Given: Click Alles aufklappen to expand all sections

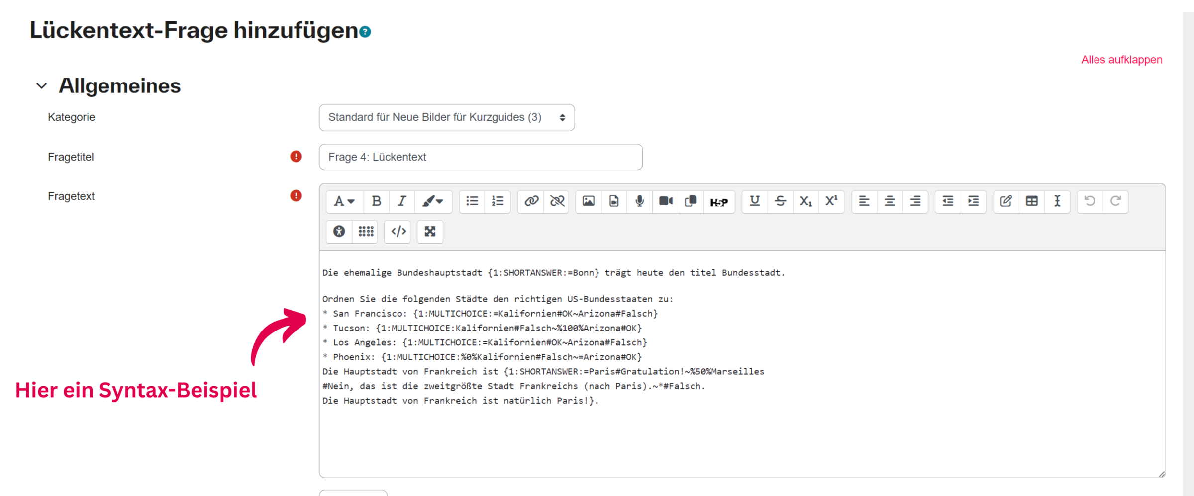Looking at the screenshot, I should click(x=1121, y=59).
